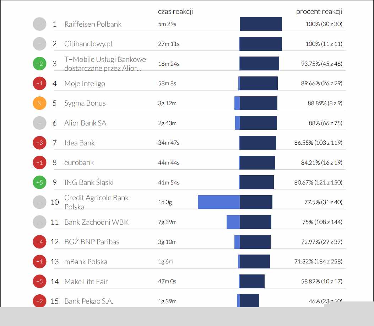The height and width of the screenshot is (326, 374).
Task: Open the Citihandlowy.pl entry
Action: coord(88,44)
